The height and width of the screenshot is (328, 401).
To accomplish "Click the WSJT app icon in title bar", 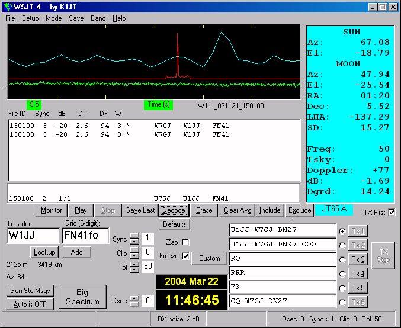I will [x=7, y=7].
